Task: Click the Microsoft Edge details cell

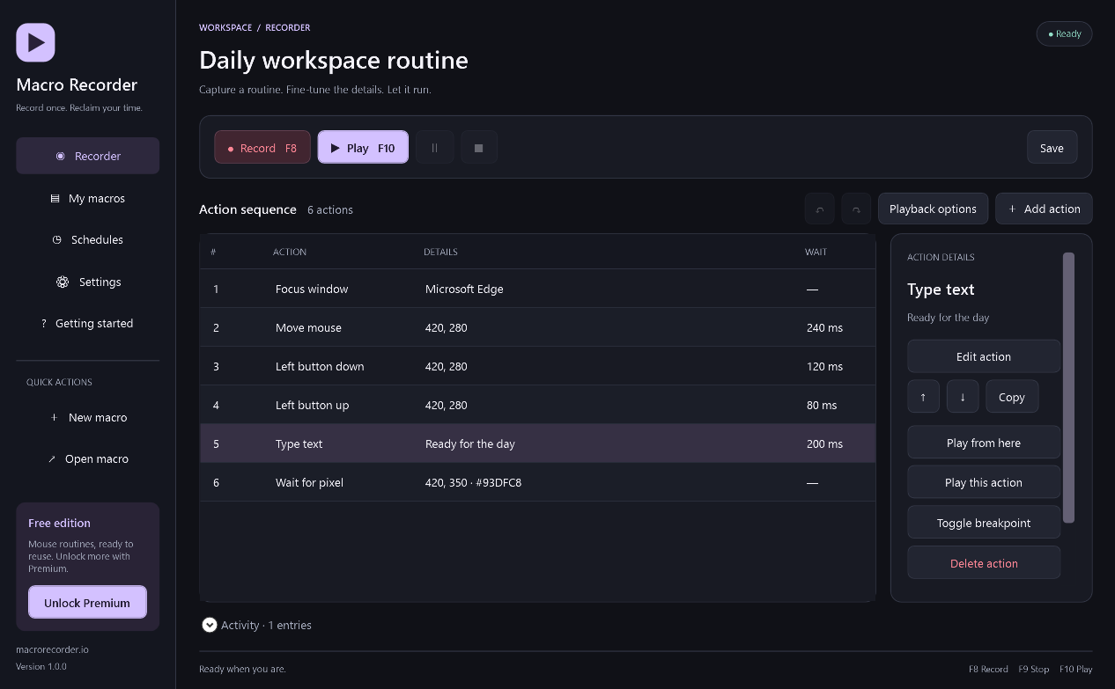Action: (x=464, y=289)
